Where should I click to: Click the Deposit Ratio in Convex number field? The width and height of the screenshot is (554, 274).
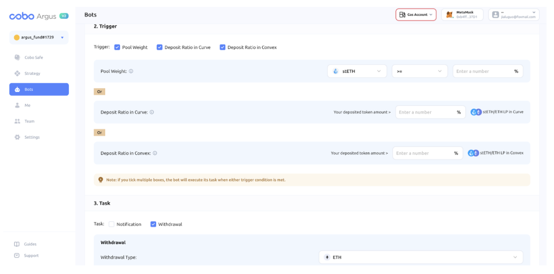tap(422, 153)
